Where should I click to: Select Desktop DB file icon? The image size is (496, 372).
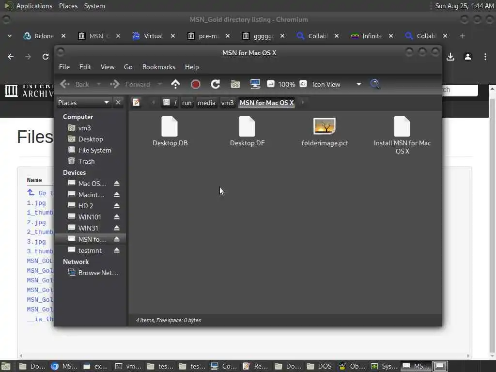[170, 126]
